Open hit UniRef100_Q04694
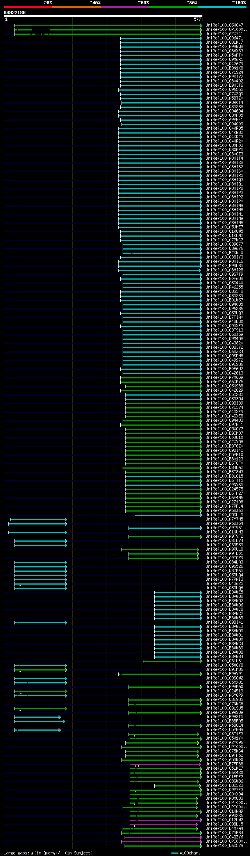This screenshot has height=856, width=250. click(224, 111)
